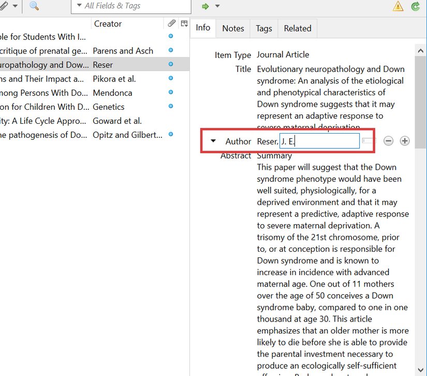Viewport: 427px width, 376px height.
Task: Click the author first name input field
Action: (319, 141)
